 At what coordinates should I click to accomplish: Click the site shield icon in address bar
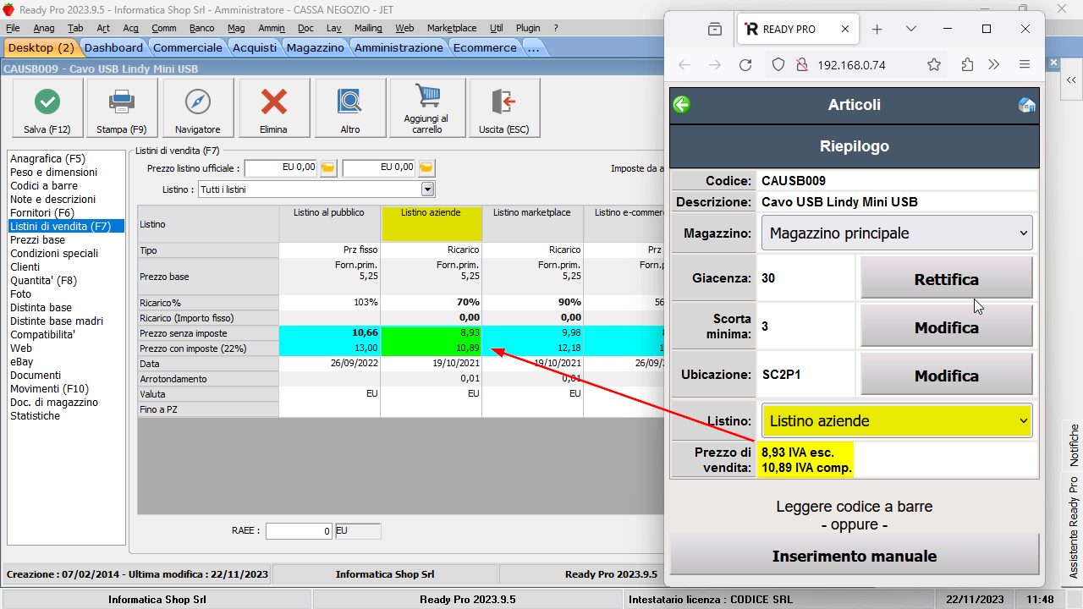coord(779,65)
